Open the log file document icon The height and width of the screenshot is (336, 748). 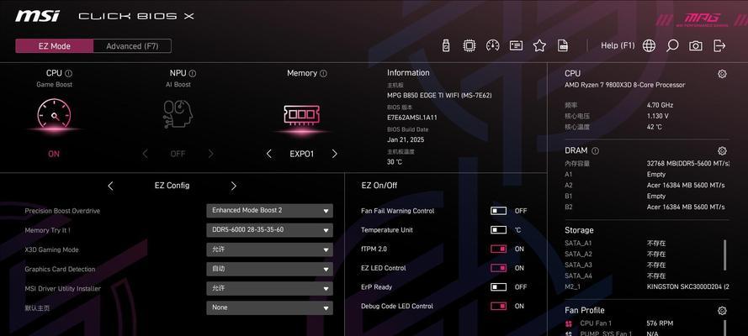point(563,45)
